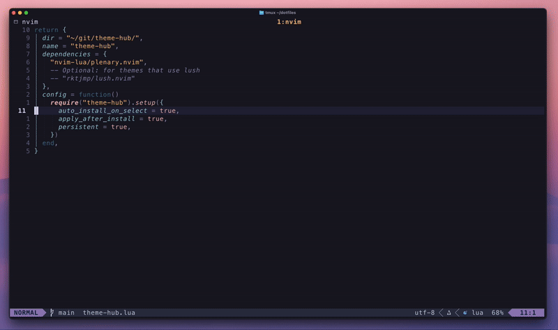Click the setup method name
558x330 pixels.
(x=145, y=102)
